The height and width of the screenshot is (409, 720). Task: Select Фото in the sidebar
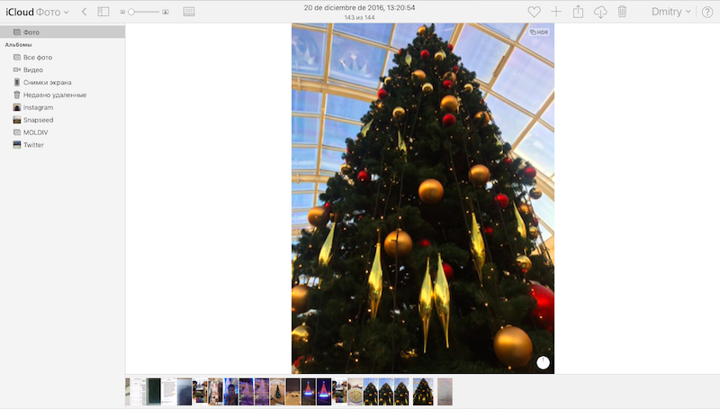tap(62, 32)
